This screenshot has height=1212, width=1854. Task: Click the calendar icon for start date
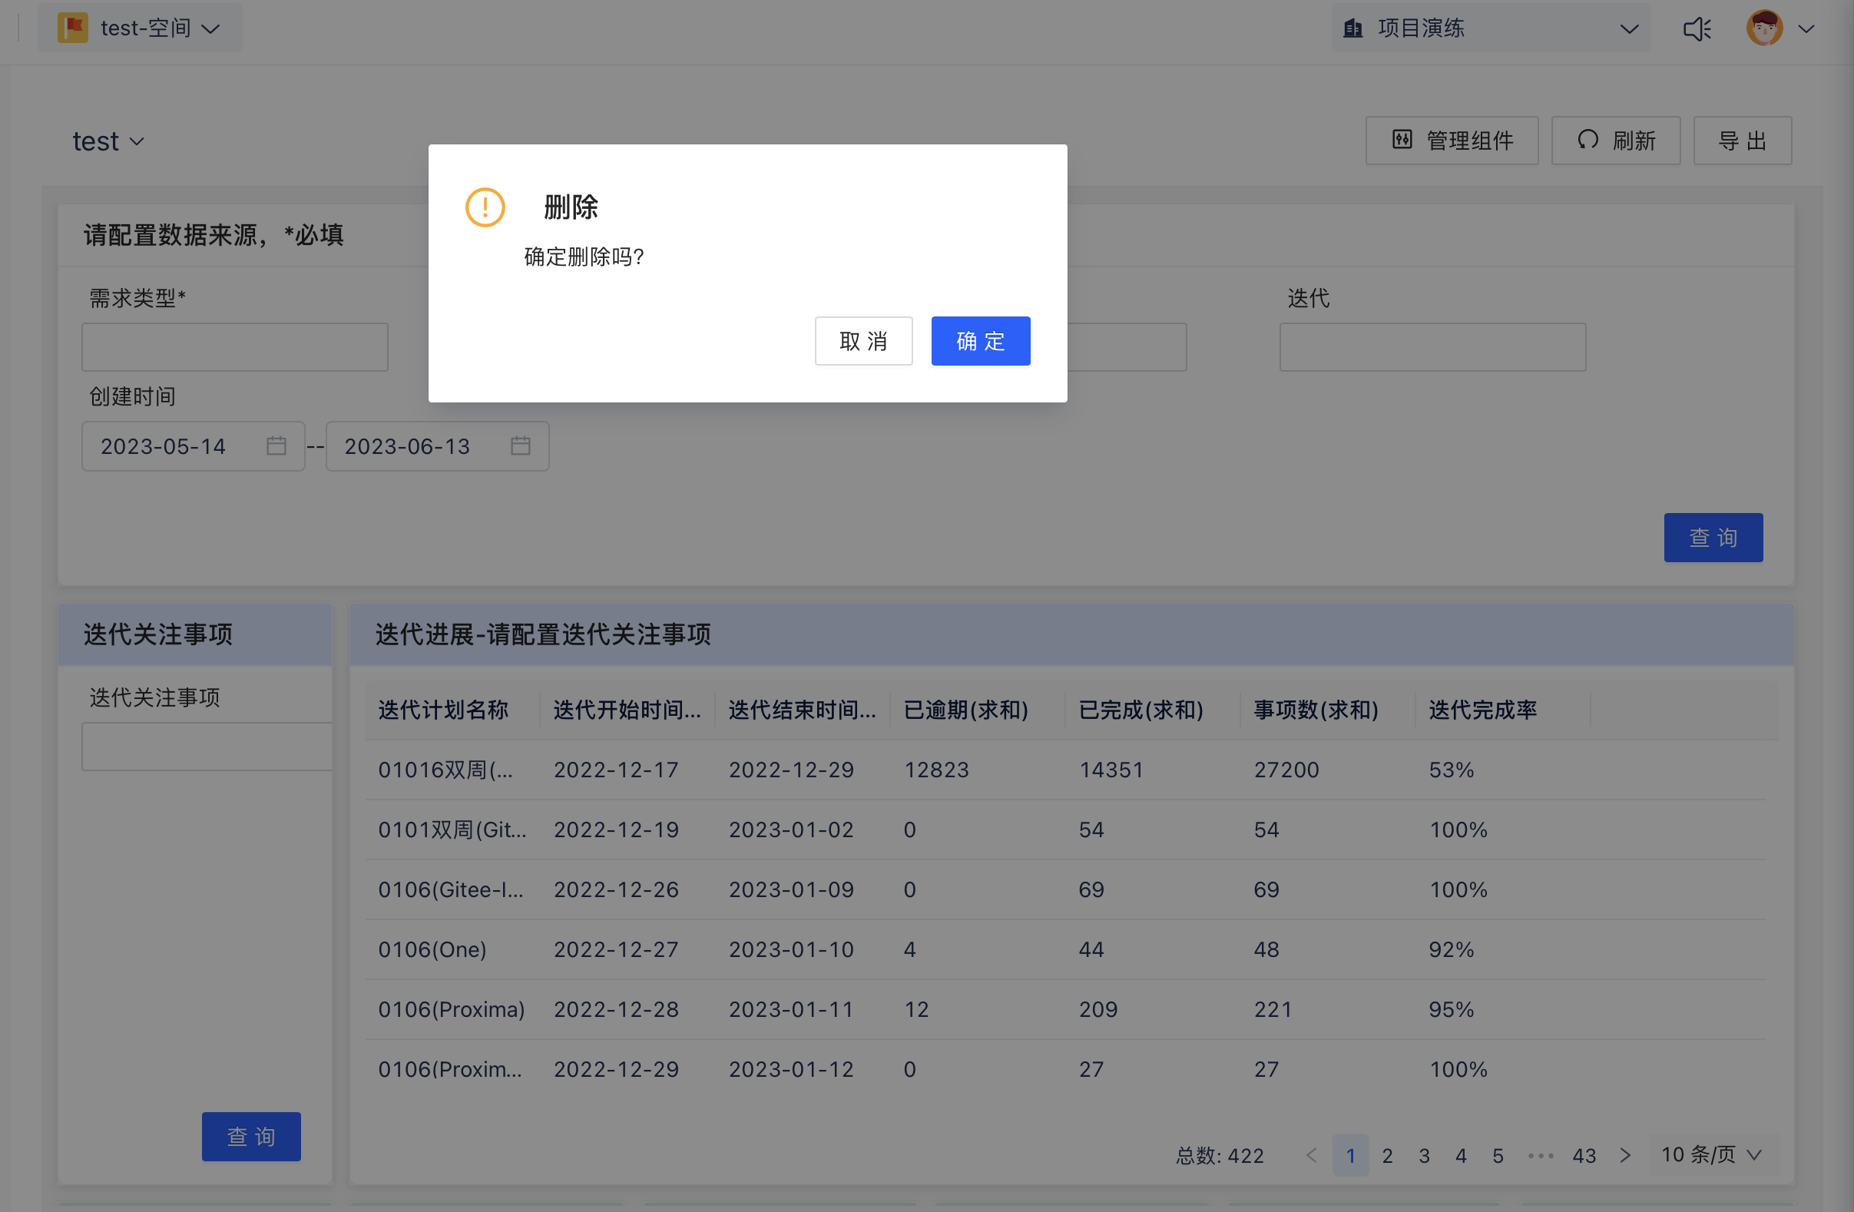click(x=276, y=445)
